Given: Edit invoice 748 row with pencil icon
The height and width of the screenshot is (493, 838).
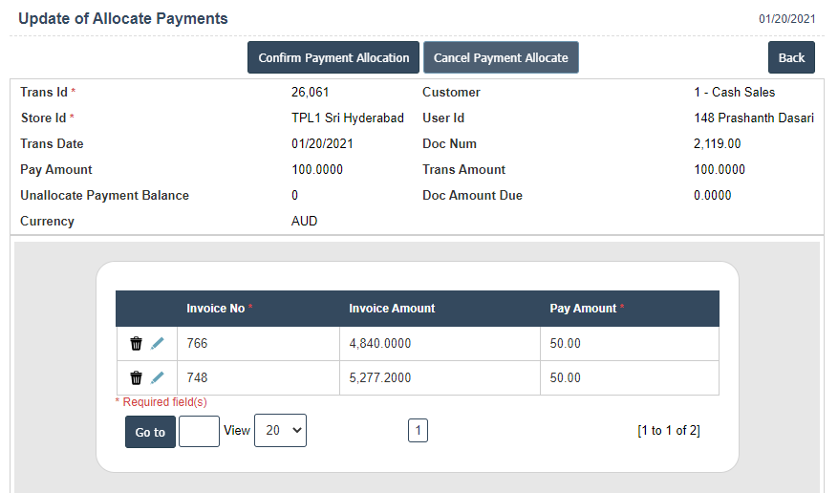Looking at the screenshot, I should click(158, 378).
